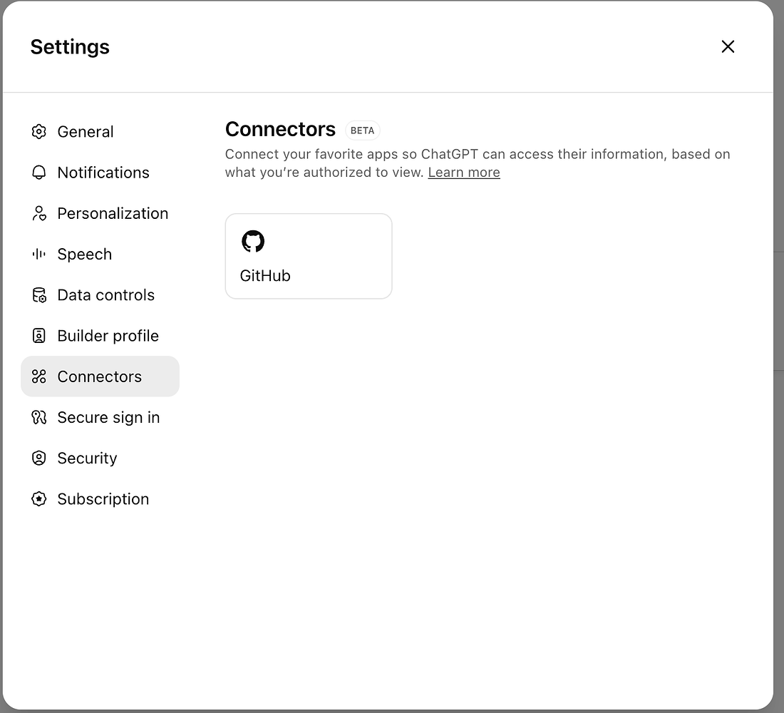The height and width of the screenshot is (713, 784).
Task: Click the BETA badge next to Connectors
Action: point(362,130)
